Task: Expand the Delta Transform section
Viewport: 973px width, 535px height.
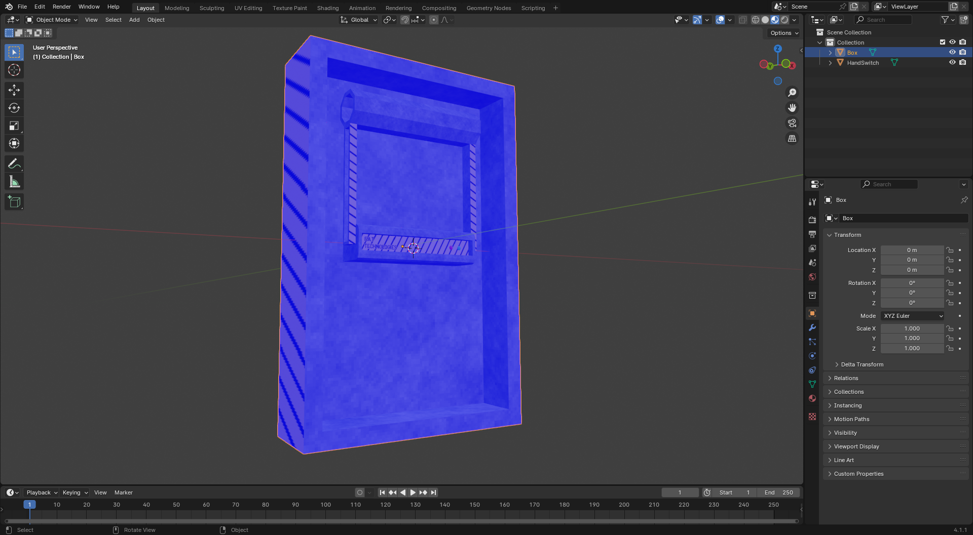Action: click(862, 364)
